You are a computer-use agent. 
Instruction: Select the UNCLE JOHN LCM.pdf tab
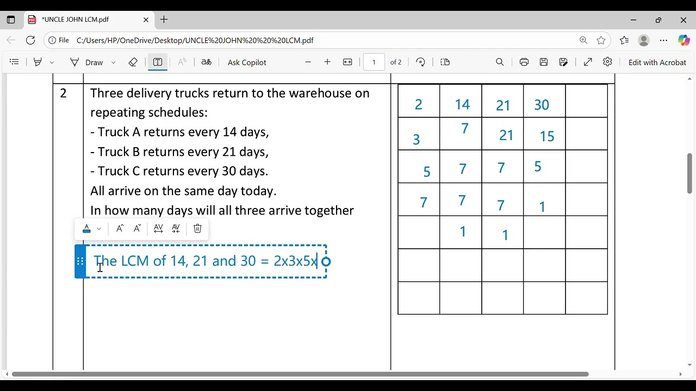[90, 20]
